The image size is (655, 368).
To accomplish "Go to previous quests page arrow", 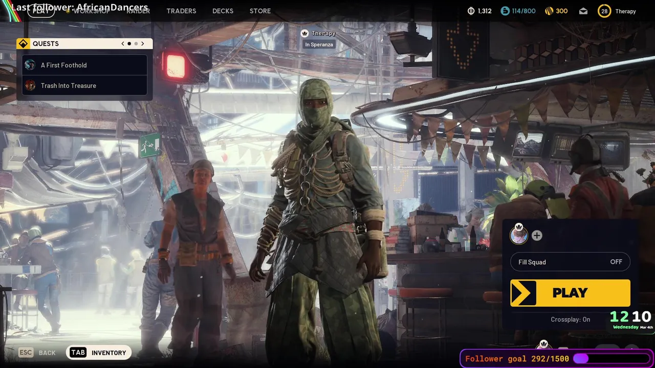I will point(123,43).
